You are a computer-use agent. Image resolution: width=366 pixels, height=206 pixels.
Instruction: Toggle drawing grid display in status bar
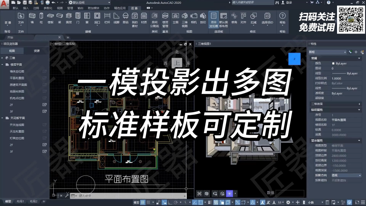(x=143, y=202)
